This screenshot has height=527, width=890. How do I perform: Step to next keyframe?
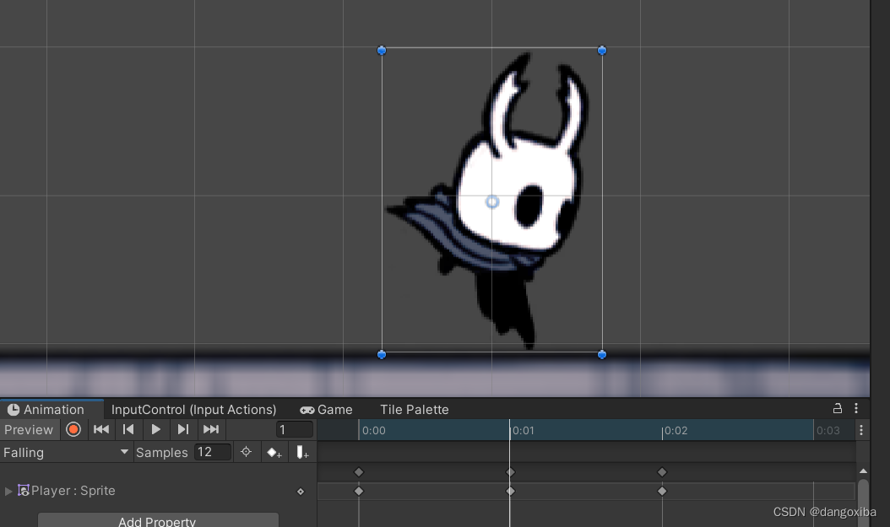(182, 429)
